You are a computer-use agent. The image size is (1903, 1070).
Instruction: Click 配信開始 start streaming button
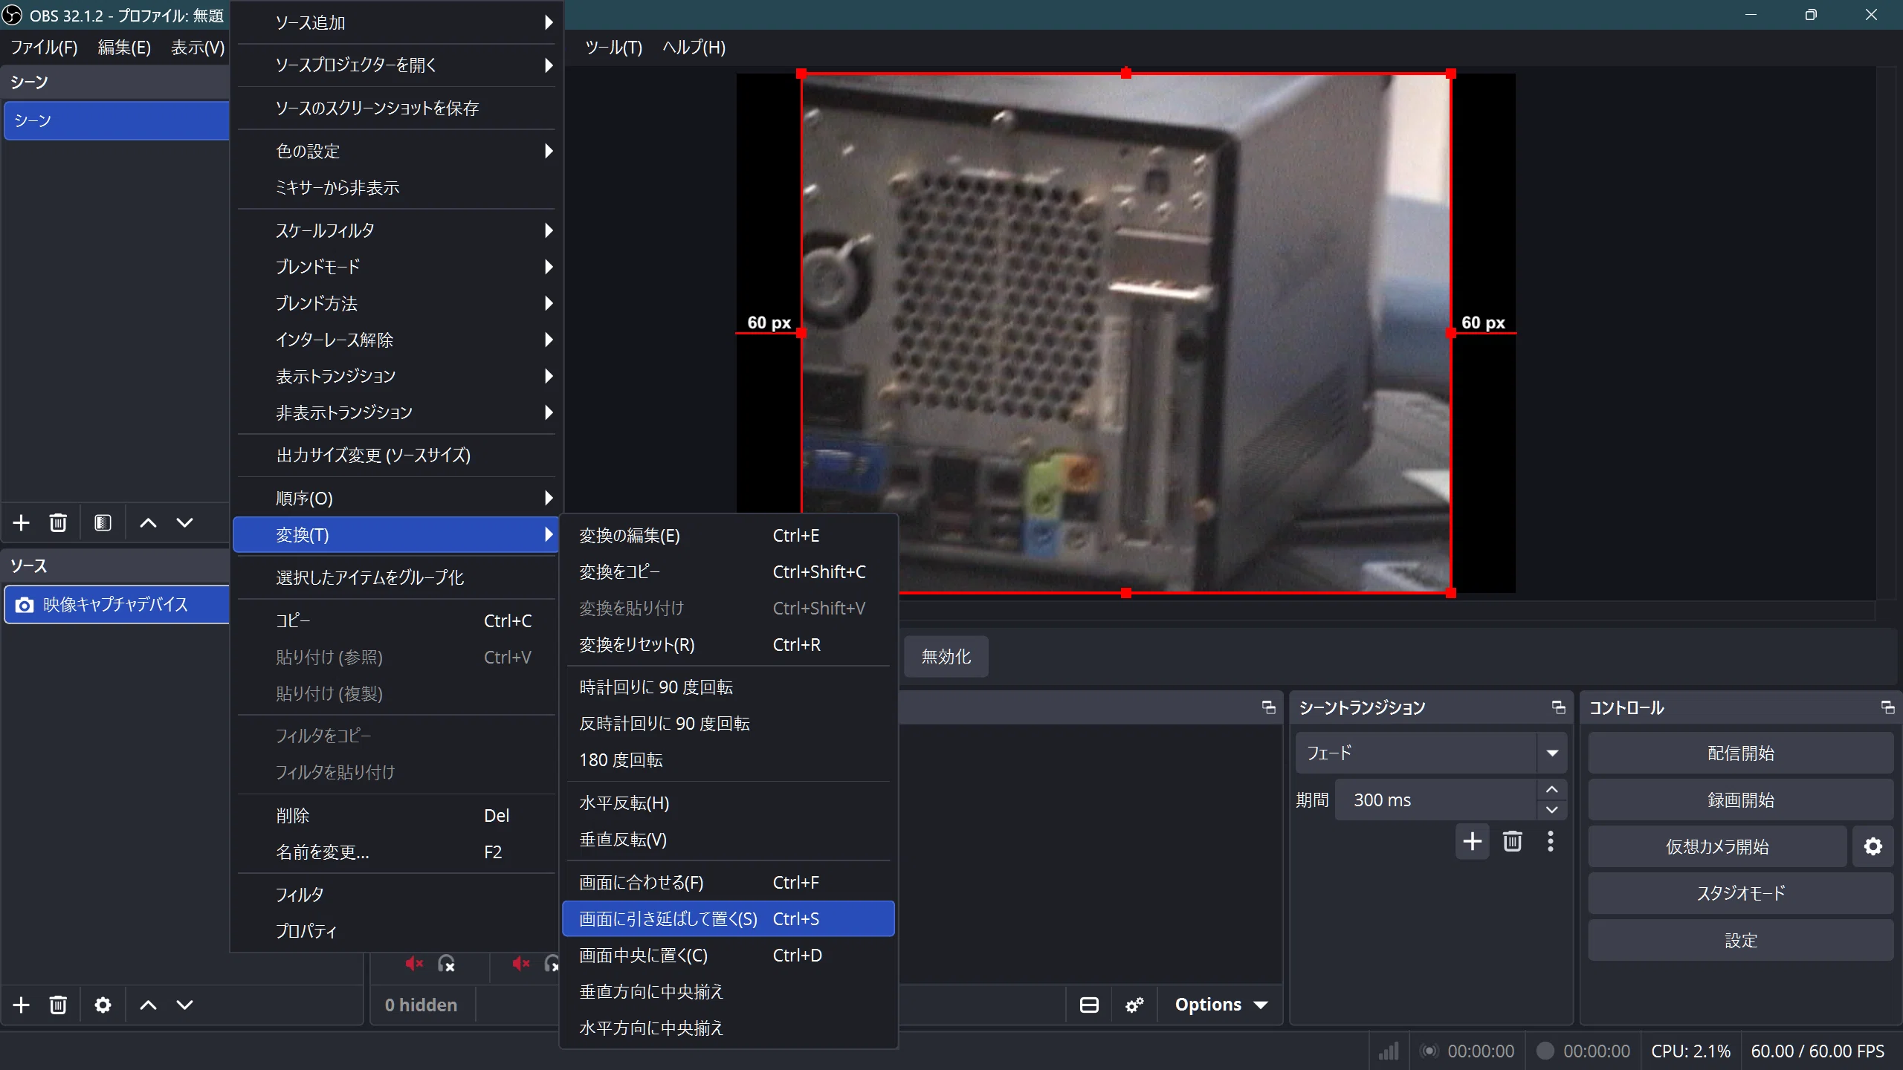(1740, 753)
